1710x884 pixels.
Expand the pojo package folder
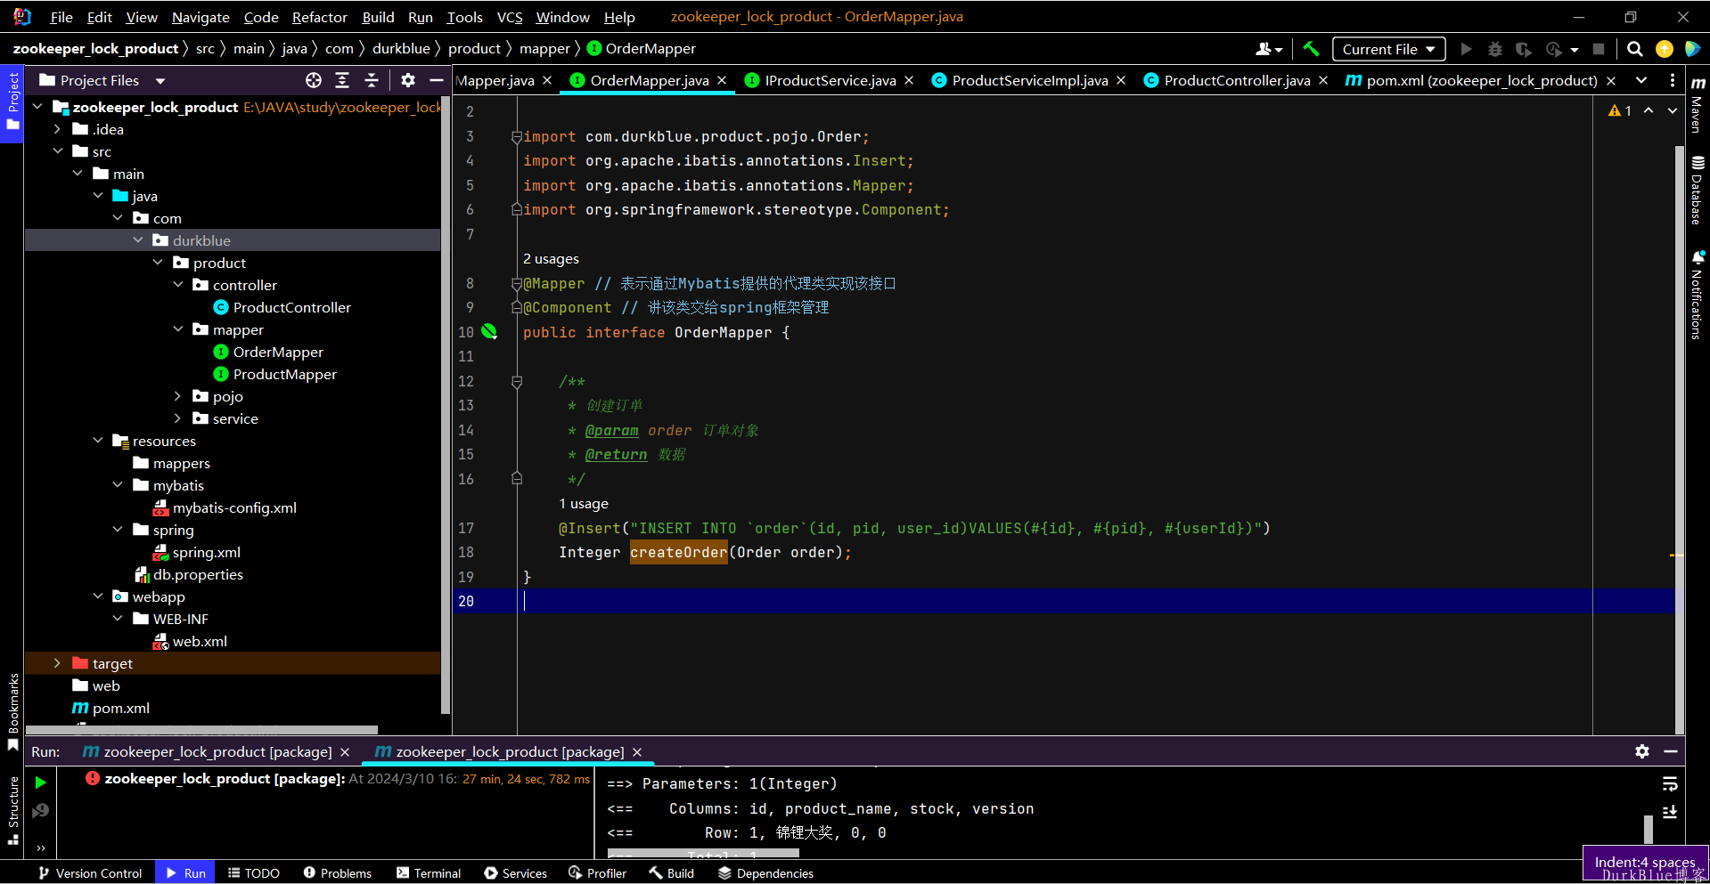178,396
